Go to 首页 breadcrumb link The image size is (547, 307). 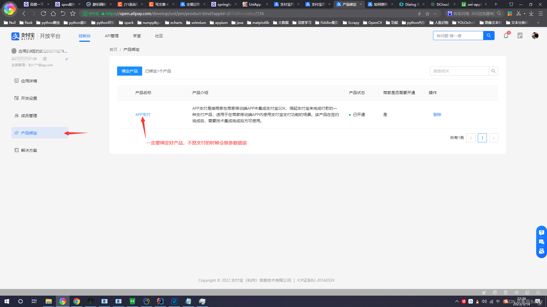[113, 49]
